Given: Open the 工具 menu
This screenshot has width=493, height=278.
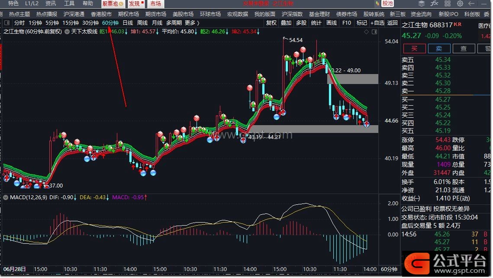Looking at the screenshot, I should [x=69, y=3].
